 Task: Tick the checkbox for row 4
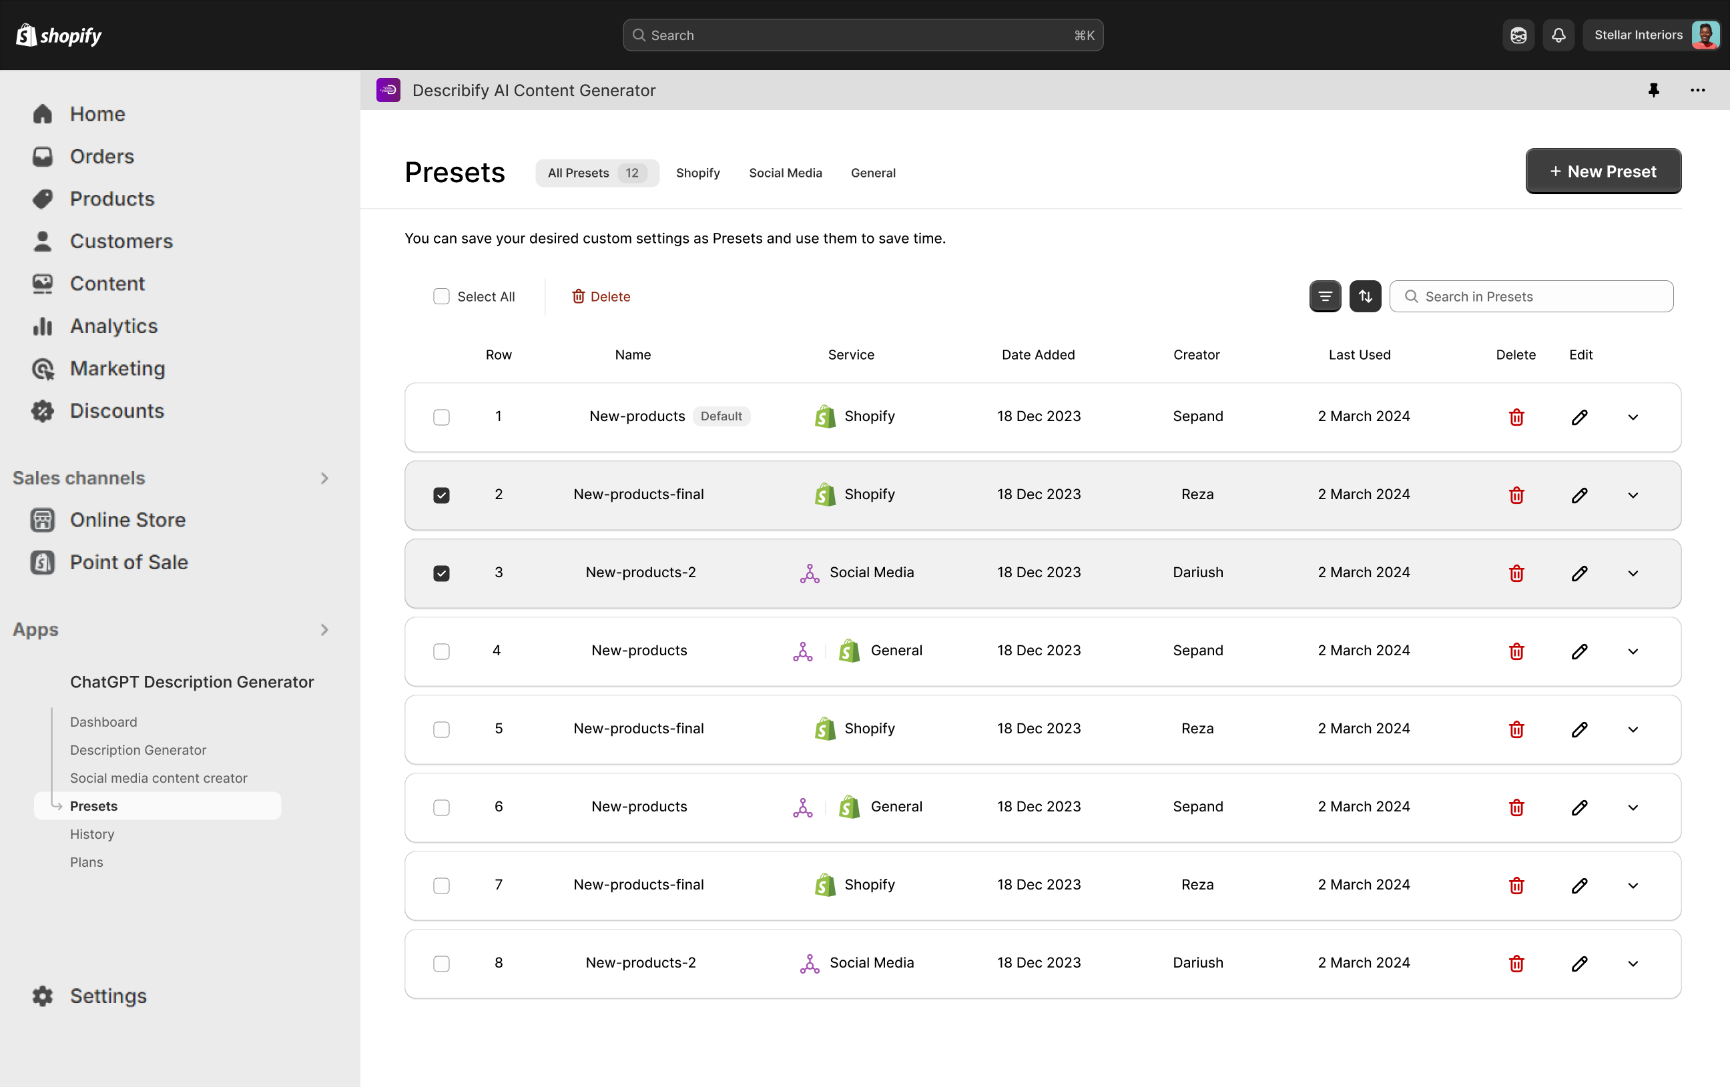point(441,651)
